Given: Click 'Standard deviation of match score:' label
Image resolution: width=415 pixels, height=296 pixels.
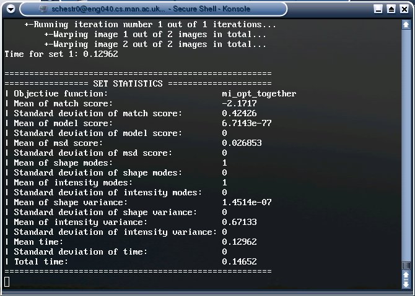Looking at the screenshot, I should click(98, 114).
